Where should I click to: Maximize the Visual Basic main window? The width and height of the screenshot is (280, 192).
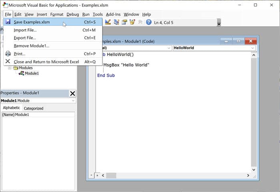[x=255, y=5]
